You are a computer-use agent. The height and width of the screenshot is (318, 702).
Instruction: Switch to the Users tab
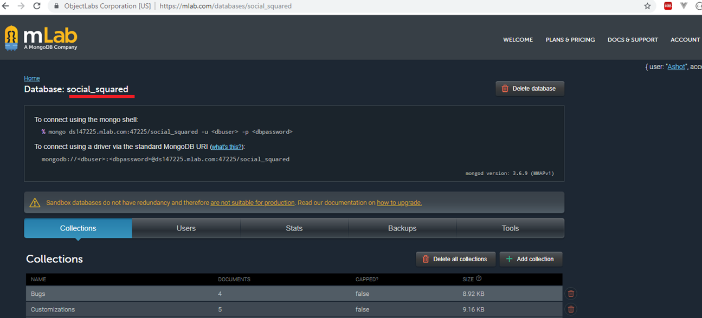pos(186,228)
